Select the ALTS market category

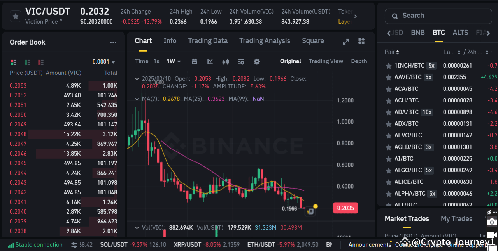[460, 33]
